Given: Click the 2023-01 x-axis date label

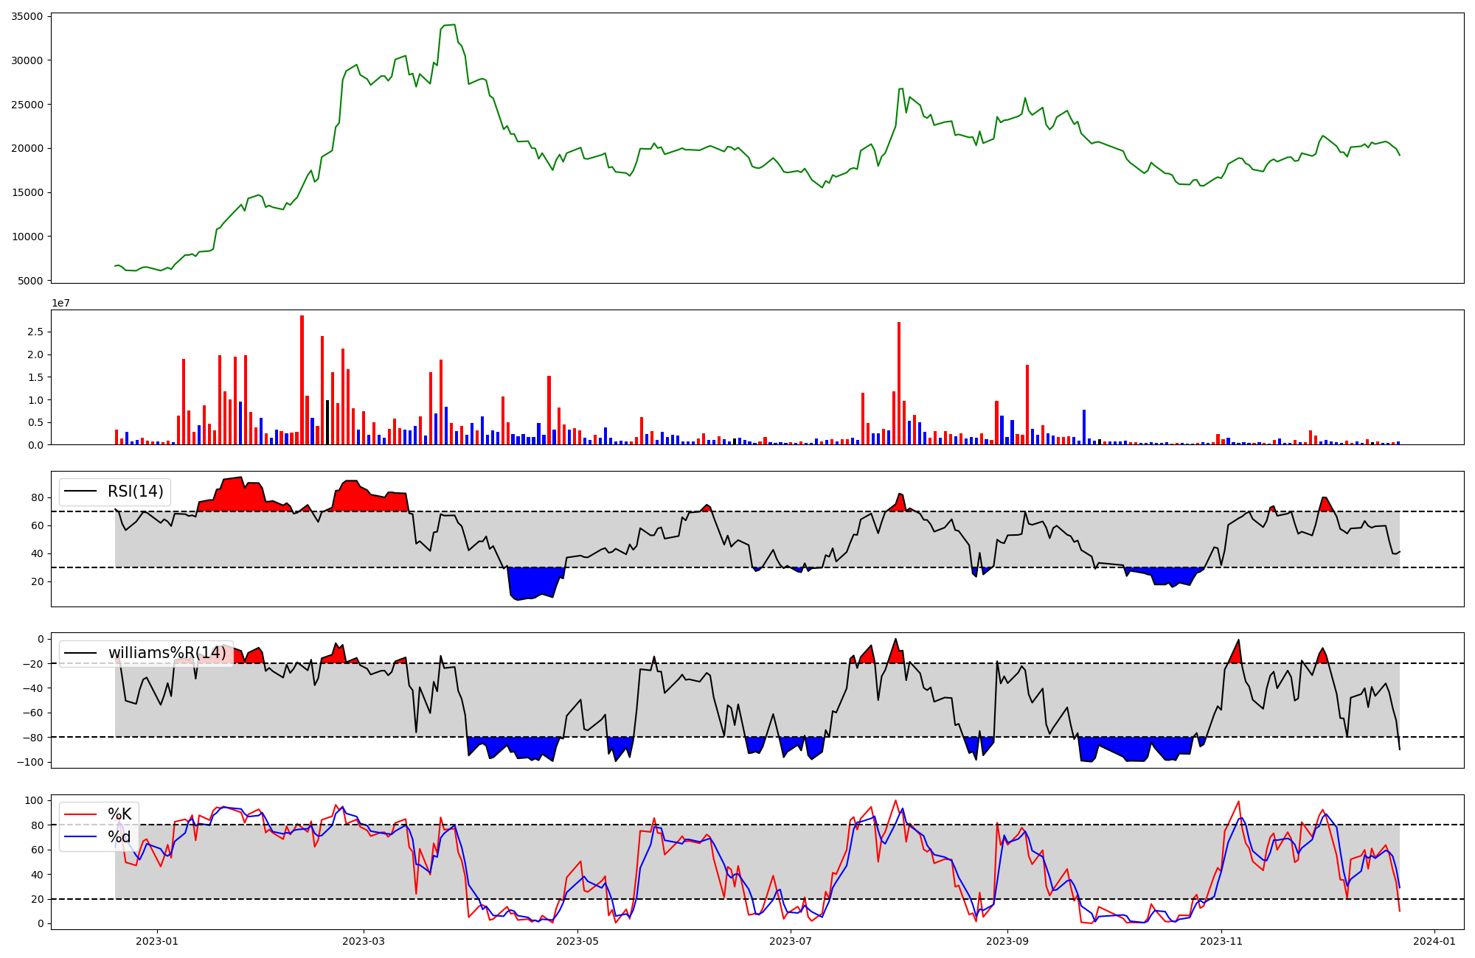Looking at the screenshot, I should [157, 941].
